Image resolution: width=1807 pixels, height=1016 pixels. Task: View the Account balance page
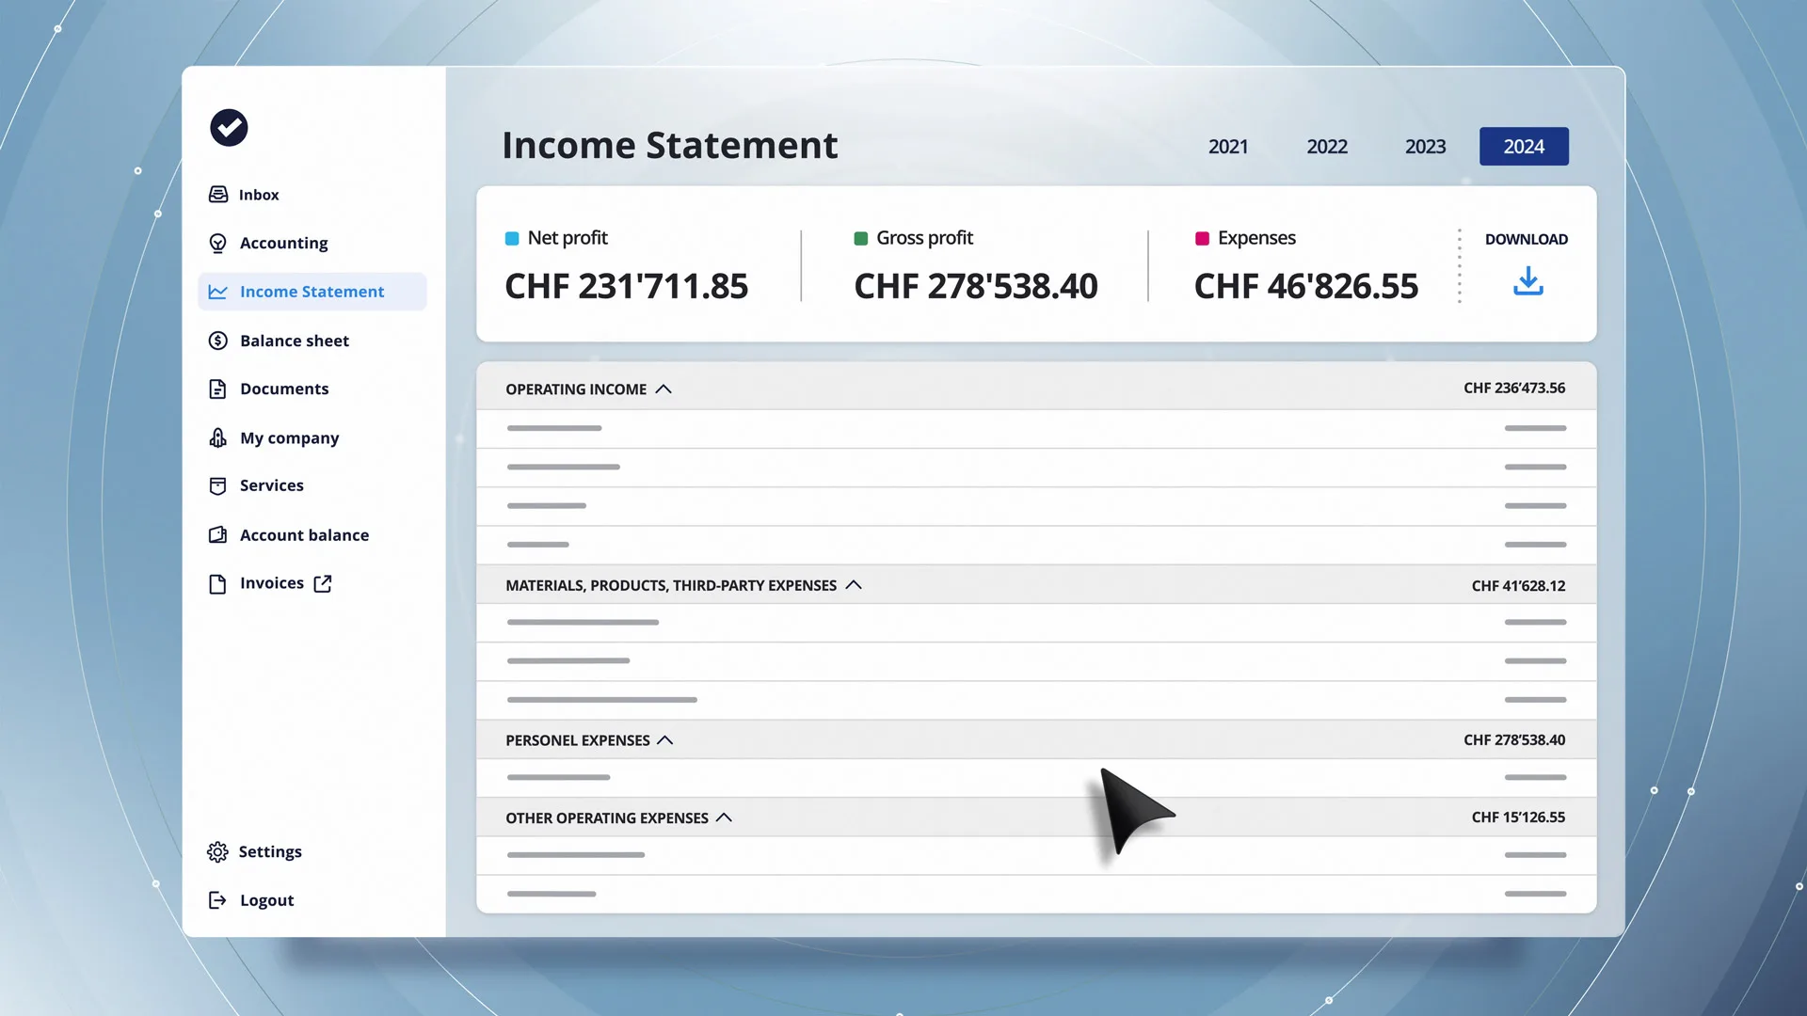(x=305, y=535)
